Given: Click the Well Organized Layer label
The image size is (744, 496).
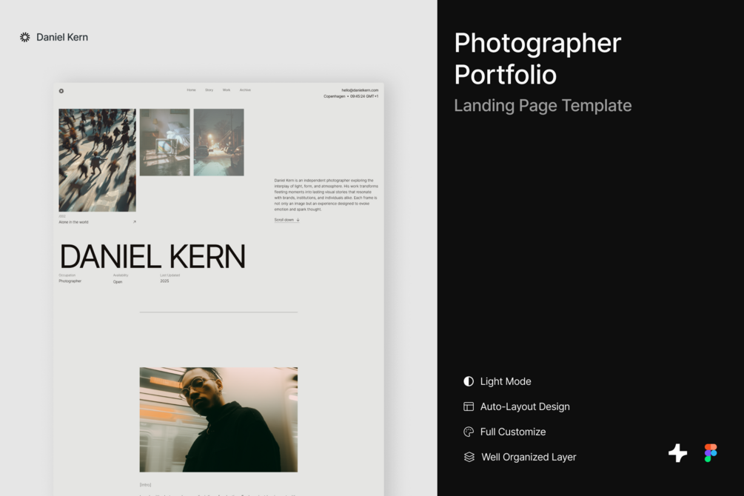Looking at the screenshot, I should tap(529, 457).
